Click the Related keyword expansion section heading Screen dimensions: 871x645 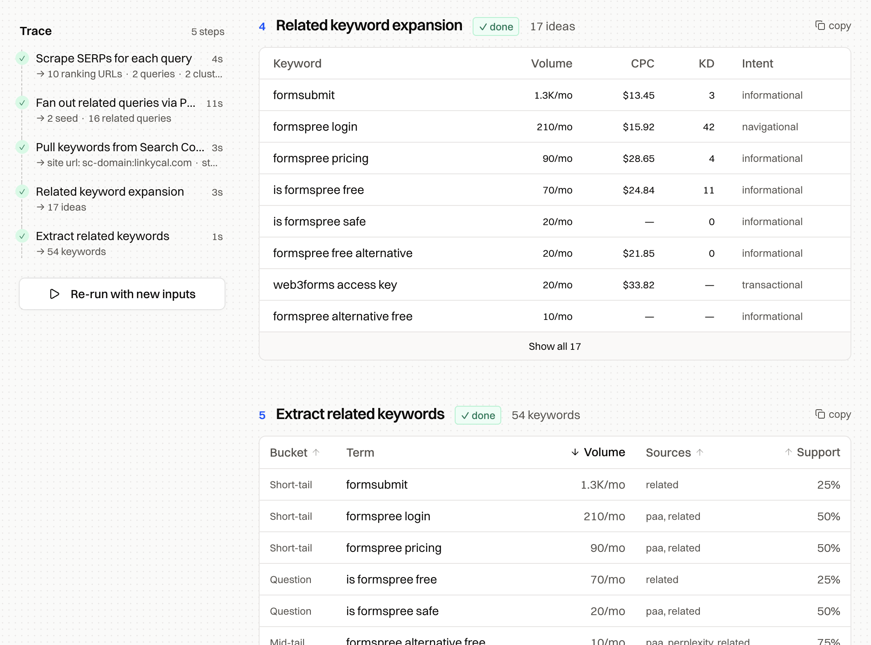tap(369, 26)
